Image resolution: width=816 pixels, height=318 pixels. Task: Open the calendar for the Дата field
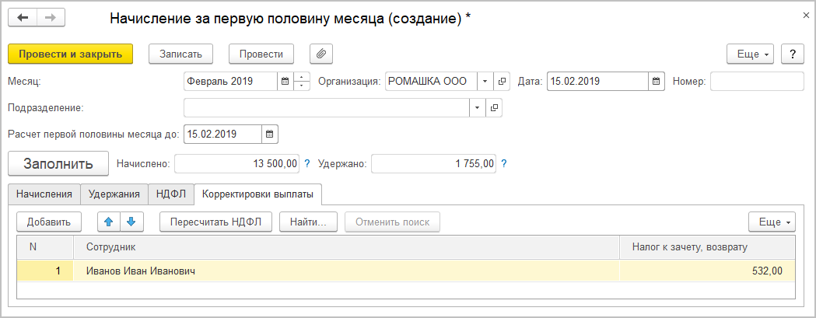[x=657, y=81]
